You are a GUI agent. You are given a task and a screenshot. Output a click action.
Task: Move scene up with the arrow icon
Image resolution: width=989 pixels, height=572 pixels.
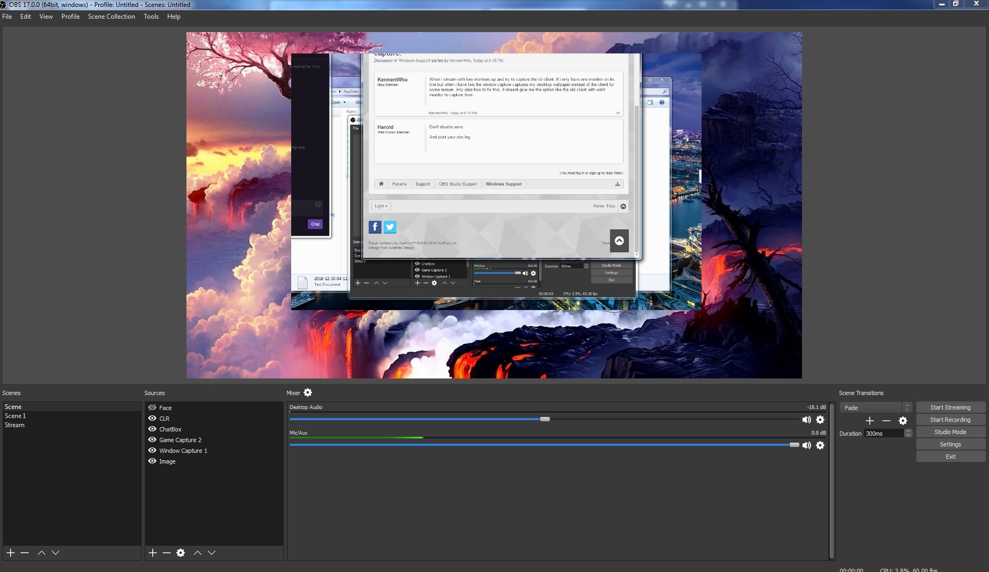[x=42, y=553]
